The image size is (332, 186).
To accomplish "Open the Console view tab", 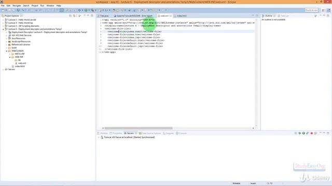I will 181,133.
